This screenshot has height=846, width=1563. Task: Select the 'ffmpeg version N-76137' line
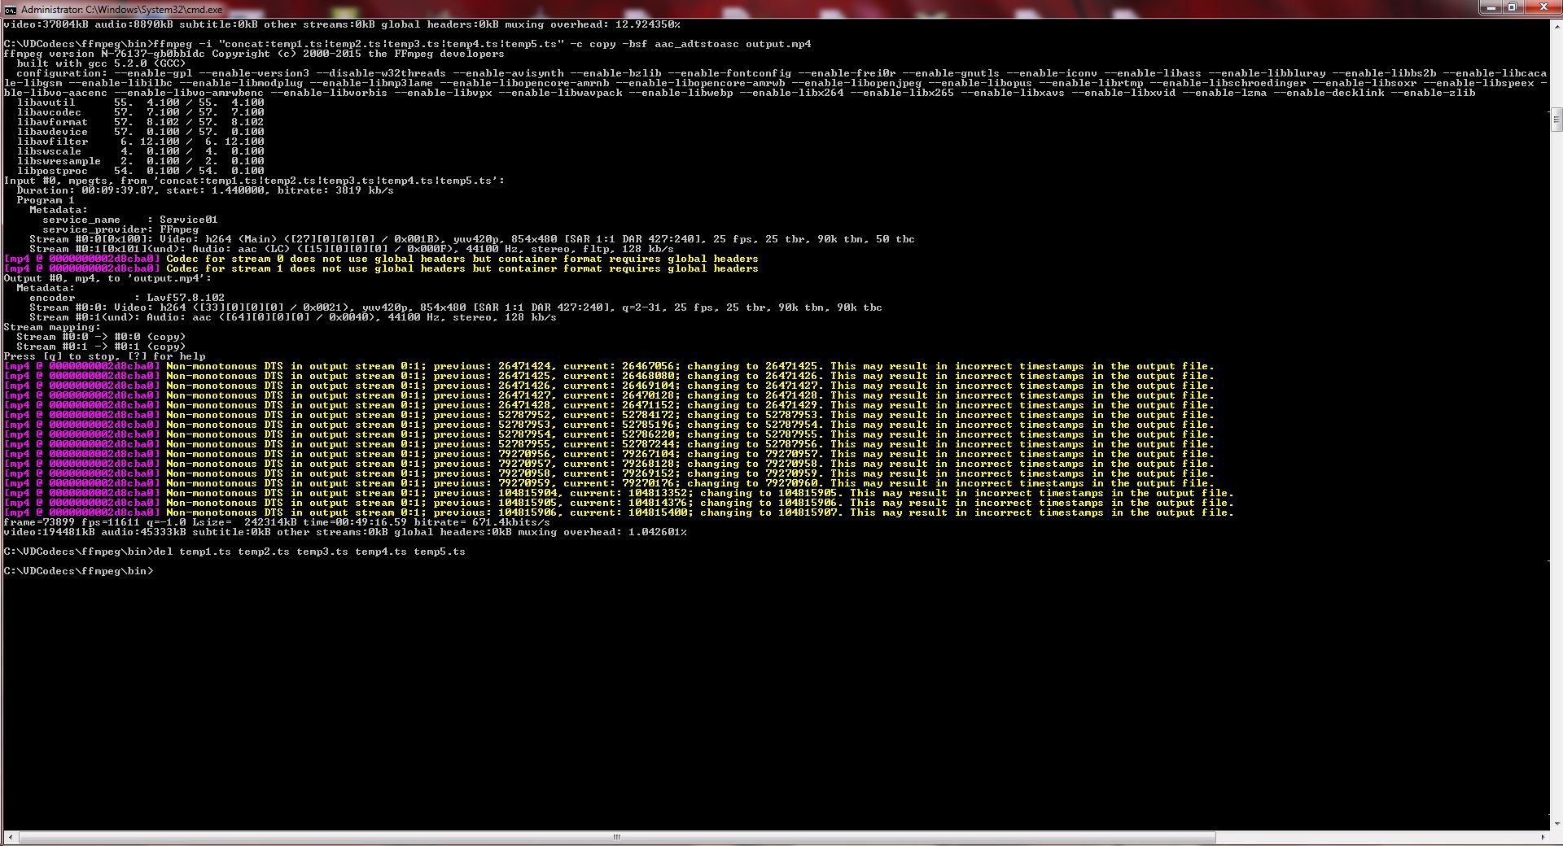pos(254,54)
